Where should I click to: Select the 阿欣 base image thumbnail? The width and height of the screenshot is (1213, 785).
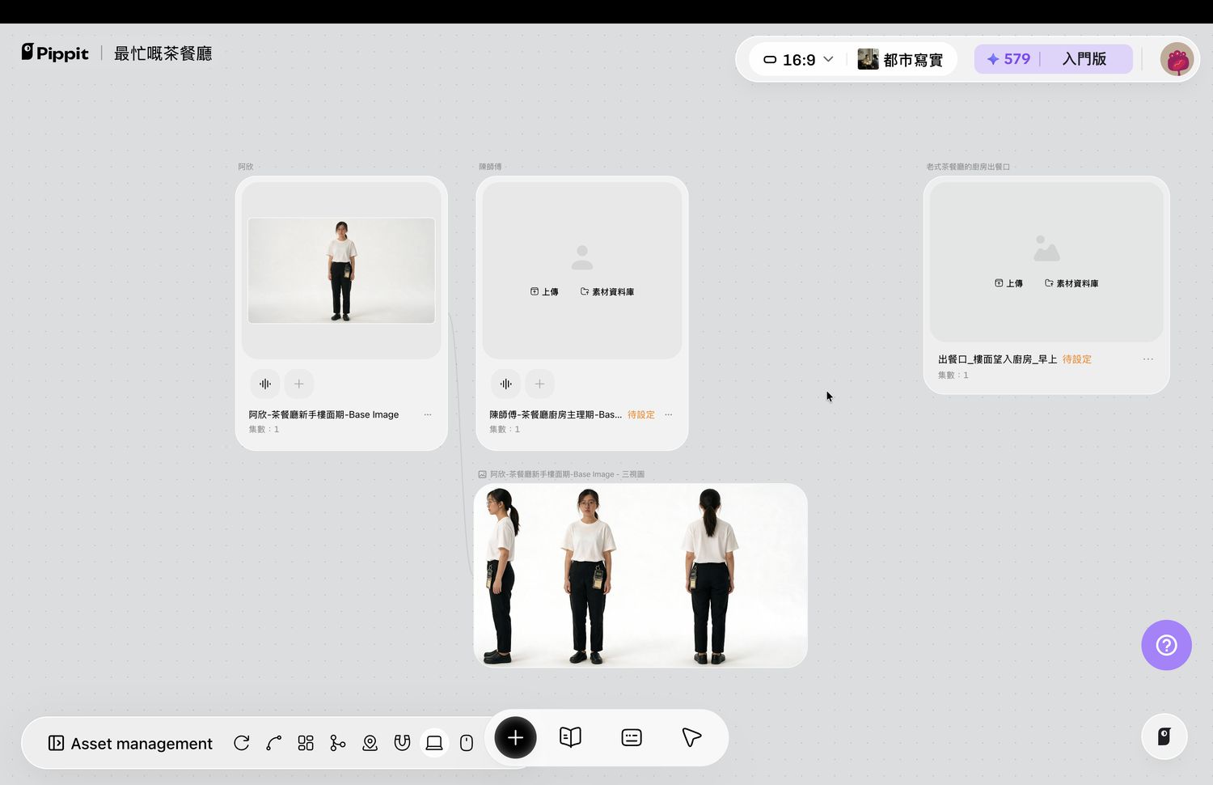pos(341,270)
